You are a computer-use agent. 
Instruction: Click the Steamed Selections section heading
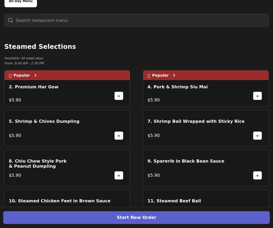pos(40,47)
